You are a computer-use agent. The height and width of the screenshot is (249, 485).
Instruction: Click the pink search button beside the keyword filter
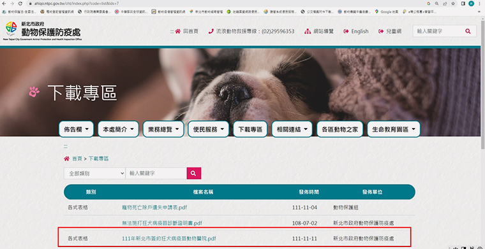pyautogui.click(x=193, y=173)
